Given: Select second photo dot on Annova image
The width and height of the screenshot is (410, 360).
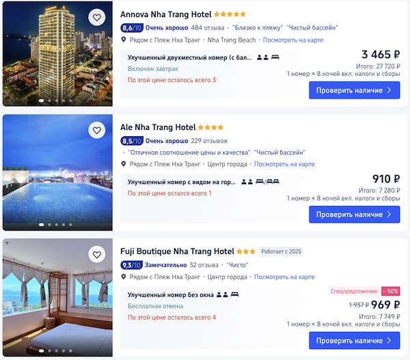Looking at the screenshot, I should click(x=49, y=101).
